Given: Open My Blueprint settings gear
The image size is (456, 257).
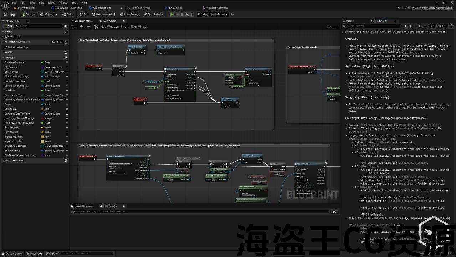Looking at the screenshot, I should point(66,26).
